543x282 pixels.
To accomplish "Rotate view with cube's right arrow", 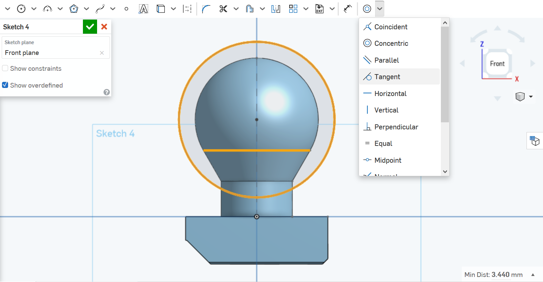I will click(x=533, y=63).
